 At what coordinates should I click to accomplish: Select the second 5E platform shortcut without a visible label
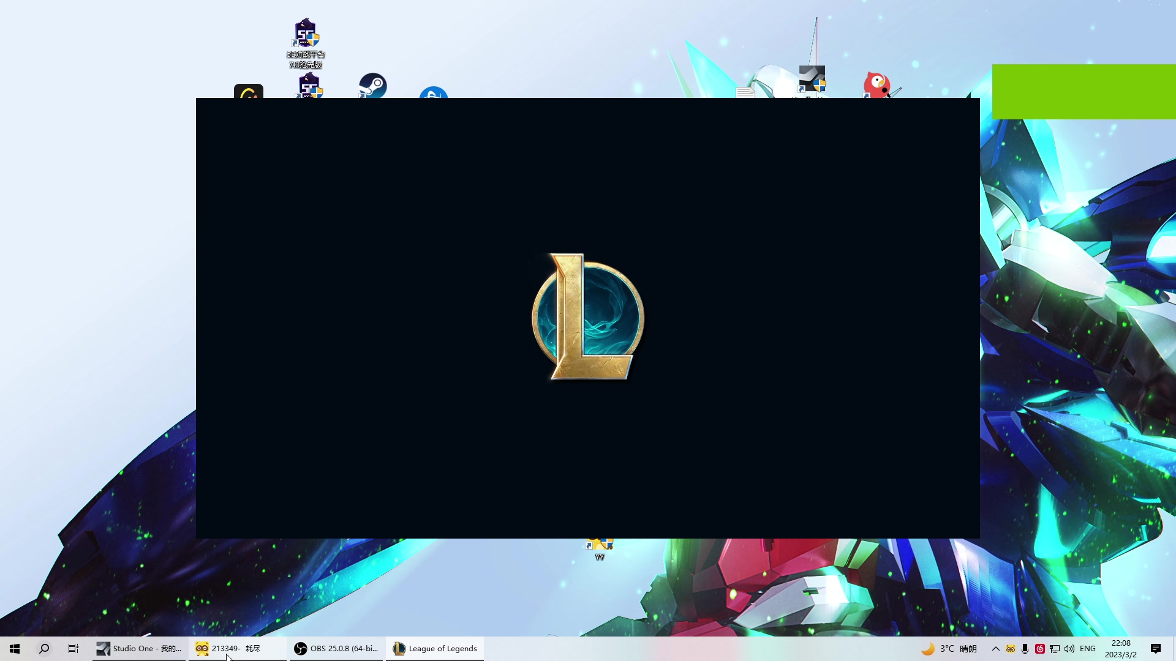(x=310, y=86)
